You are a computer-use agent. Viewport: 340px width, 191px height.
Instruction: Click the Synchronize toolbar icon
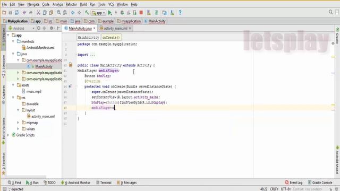coord(16,13)
